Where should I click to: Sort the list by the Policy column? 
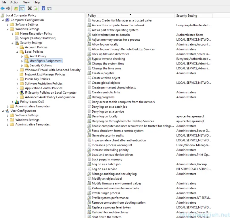click(129, 15)
